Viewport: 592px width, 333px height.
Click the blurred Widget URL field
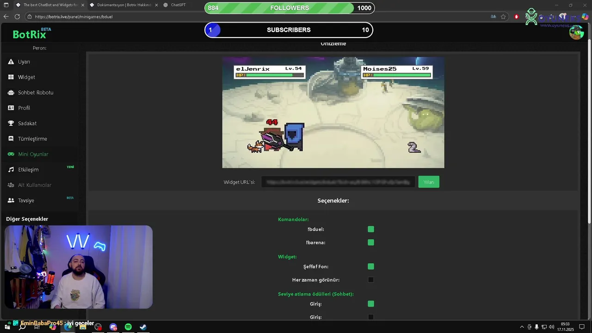338,182
